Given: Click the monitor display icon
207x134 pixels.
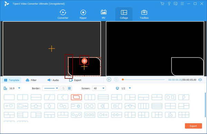Looking at the screenshot, I should click(x=117, y=88).
